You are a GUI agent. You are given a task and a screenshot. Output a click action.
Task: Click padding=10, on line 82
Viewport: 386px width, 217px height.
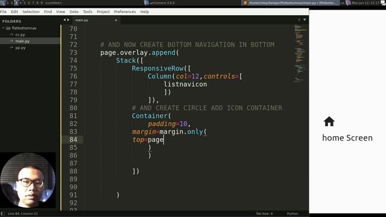coord(169,124)
